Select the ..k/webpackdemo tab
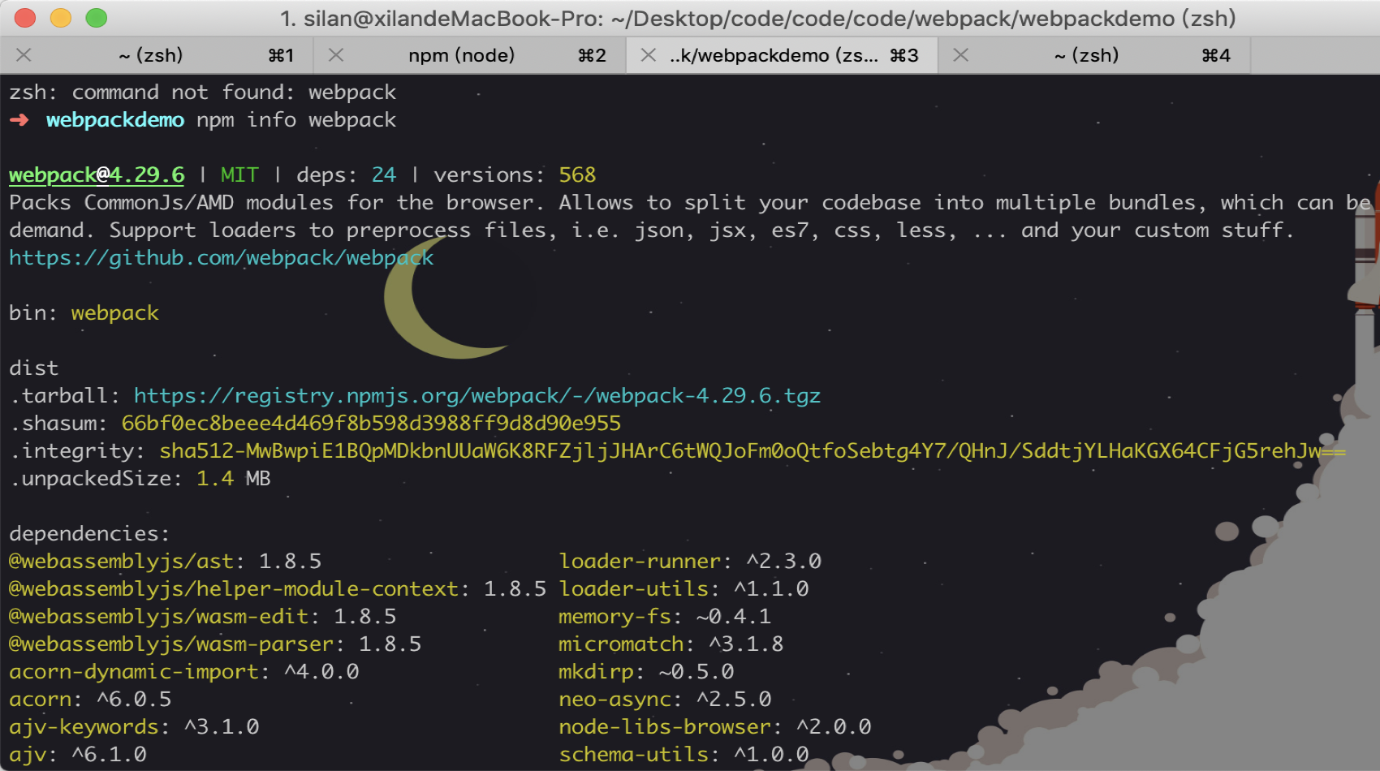The width and height of the screenshot is (1380, 771). pyautogui.click(x=783, y=55)
